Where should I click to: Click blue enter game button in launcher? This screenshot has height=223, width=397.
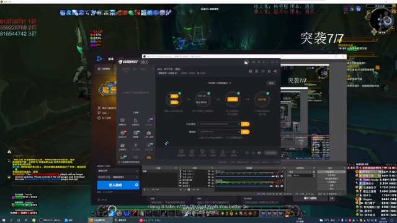[x=115, y=185]
